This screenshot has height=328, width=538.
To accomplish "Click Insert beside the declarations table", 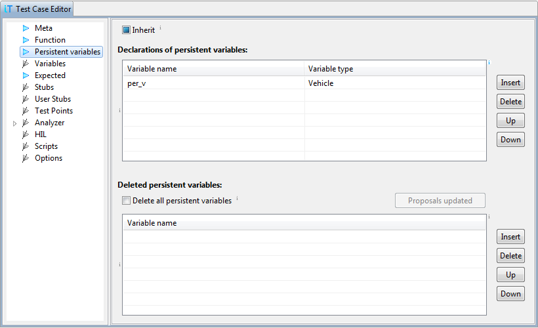I will pos(510,83).
